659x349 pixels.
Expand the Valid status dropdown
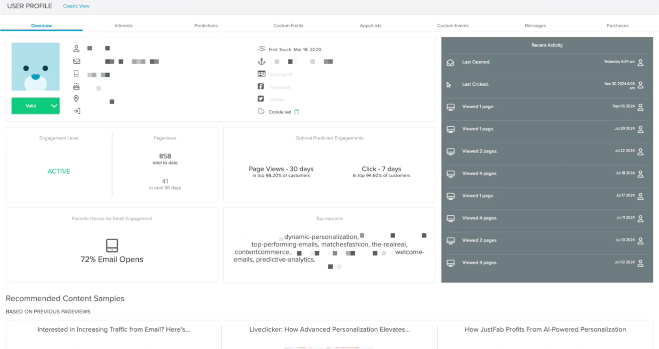point(35,106)
